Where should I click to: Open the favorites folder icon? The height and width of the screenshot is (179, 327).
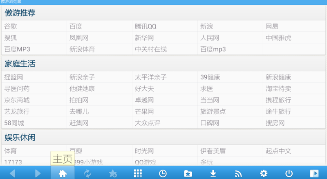[188, 173]
